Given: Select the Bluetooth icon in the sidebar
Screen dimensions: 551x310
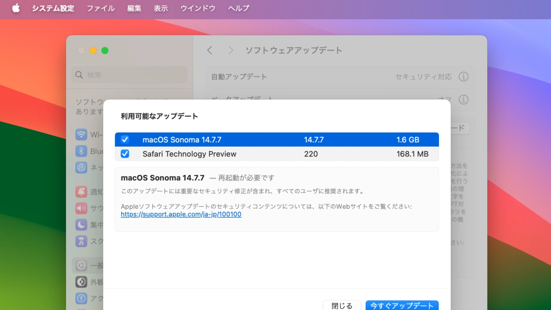Looking at the screenshot, I should 81,151.
